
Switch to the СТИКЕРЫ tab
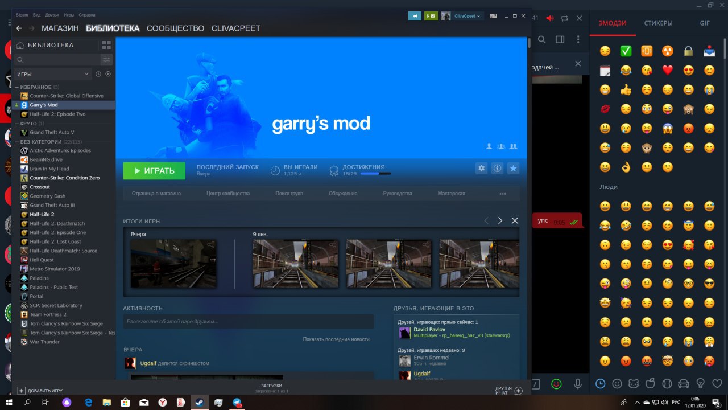pyautogui.click(x=658, y=23)
